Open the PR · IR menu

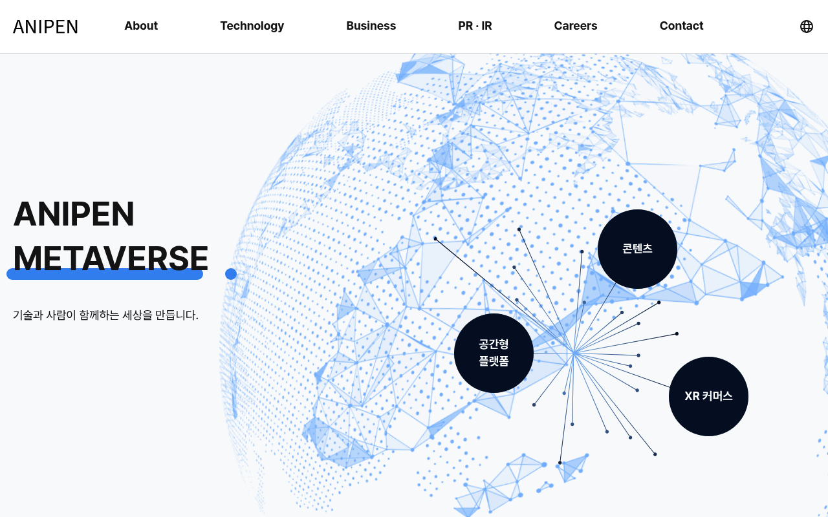475,26
